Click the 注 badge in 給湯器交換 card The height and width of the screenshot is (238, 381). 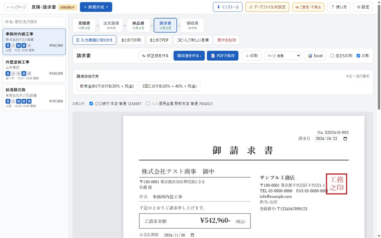[13, 101]
